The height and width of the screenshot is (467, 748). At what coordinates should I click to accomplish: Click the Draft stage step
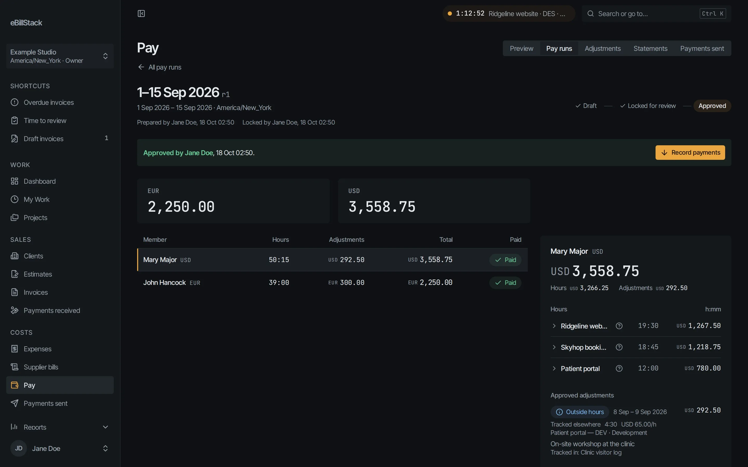(586, 106)
